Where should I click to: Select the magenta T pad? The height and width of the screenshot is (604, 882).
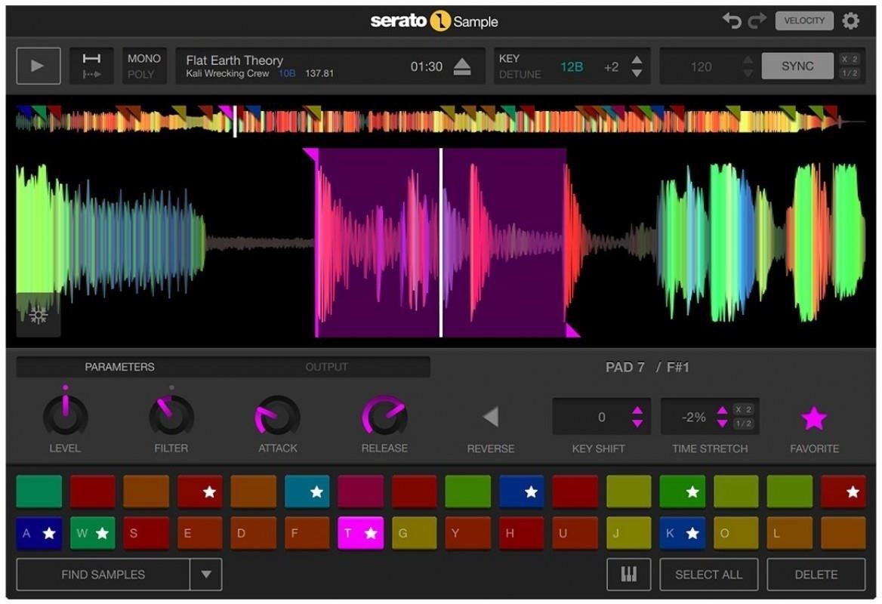[x=360, y=533]
